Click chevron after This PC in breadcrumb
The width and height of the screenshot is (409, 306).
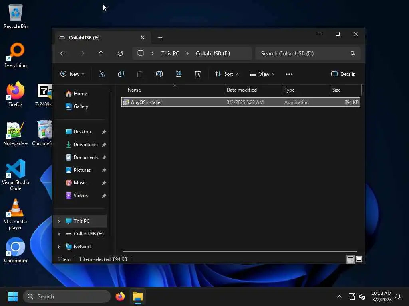(x=187, y=53)
